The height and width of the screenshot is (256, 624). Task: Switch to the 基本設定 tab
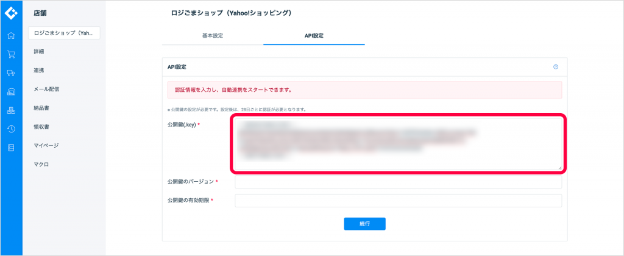tap(212, 36)
